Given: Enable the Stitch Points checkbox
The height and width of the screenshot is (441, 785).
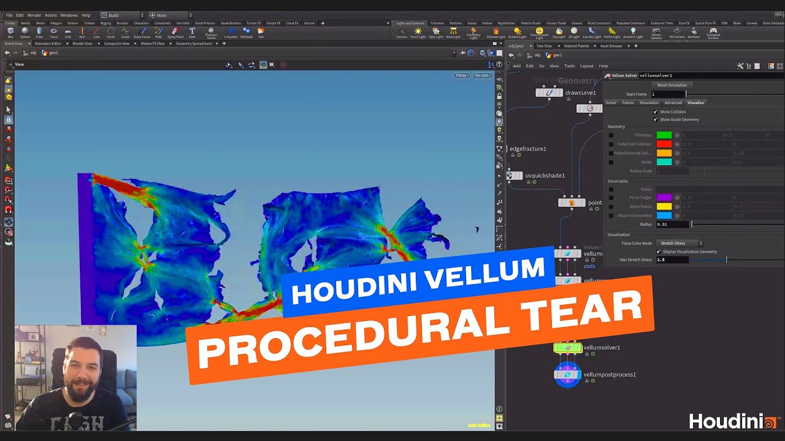Looking at the screenshot, I should click(611, 207).
